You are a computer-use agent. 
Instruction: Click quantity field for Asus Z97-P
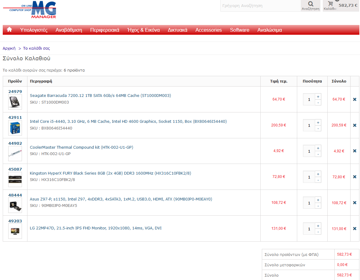(x=309, y=203)
